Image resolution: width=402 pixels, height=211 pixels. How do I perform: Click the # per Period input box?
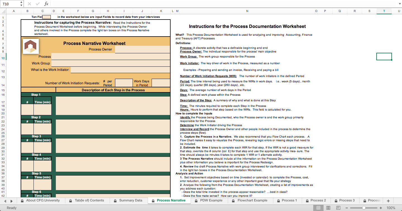point(124,83)
